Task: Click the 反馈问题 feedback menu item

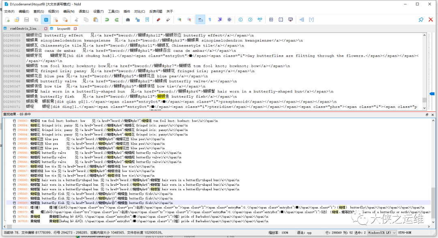Action: tap(156, 11)
